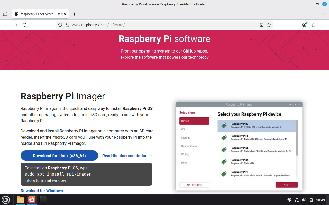Open the Extensions puzzle icon
The width and height of the screenshot is (329, 205).
314,25
